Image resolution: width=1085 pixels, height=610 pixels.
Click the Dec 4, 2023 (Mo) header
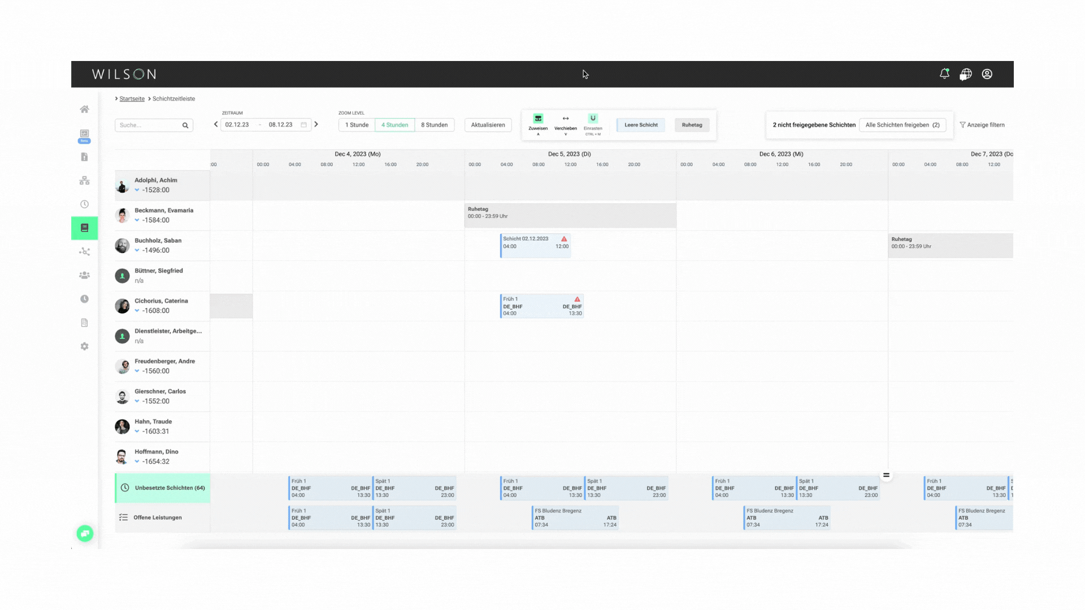pos(358,154)
